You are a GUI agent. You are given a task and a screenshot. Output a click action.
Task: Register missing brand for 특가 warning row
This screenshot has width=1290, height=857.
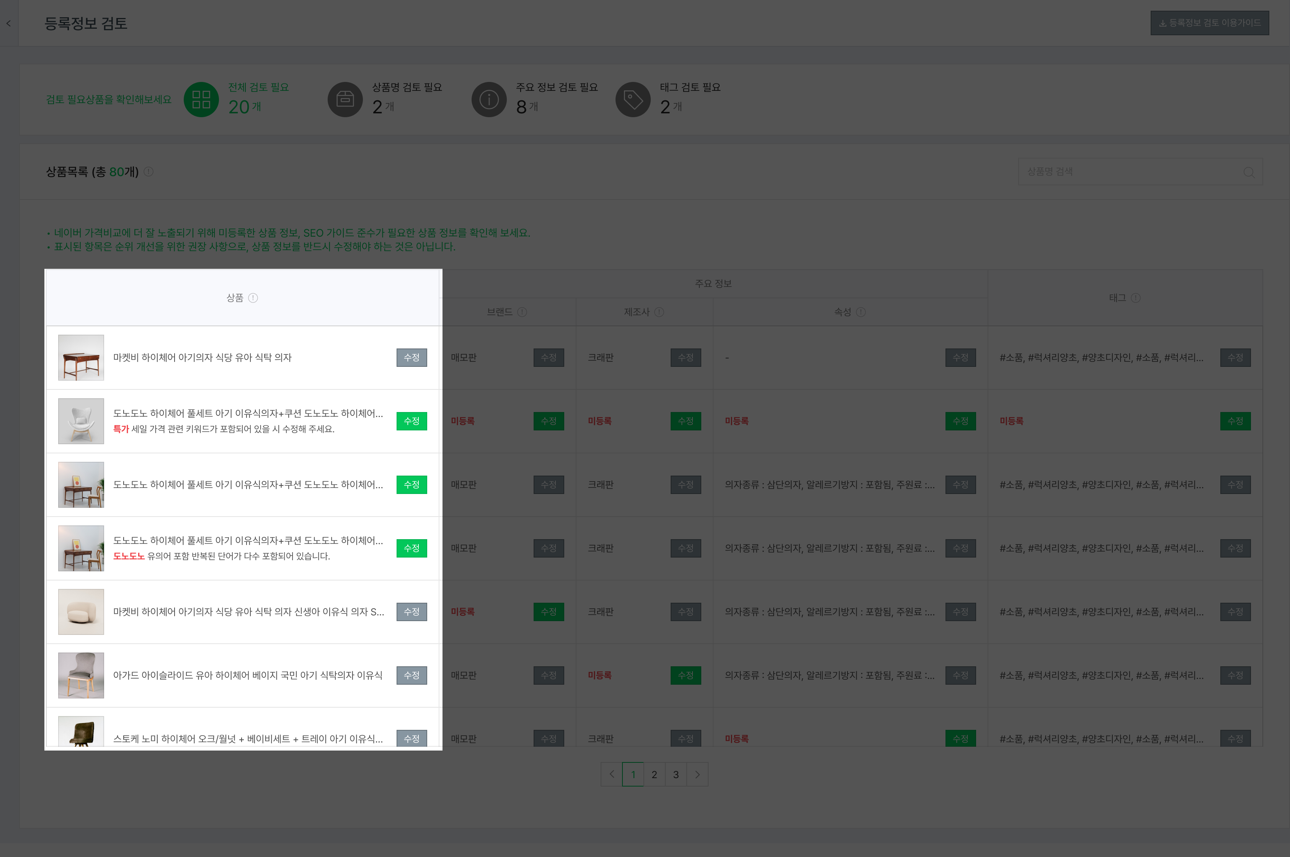point(549,421)
